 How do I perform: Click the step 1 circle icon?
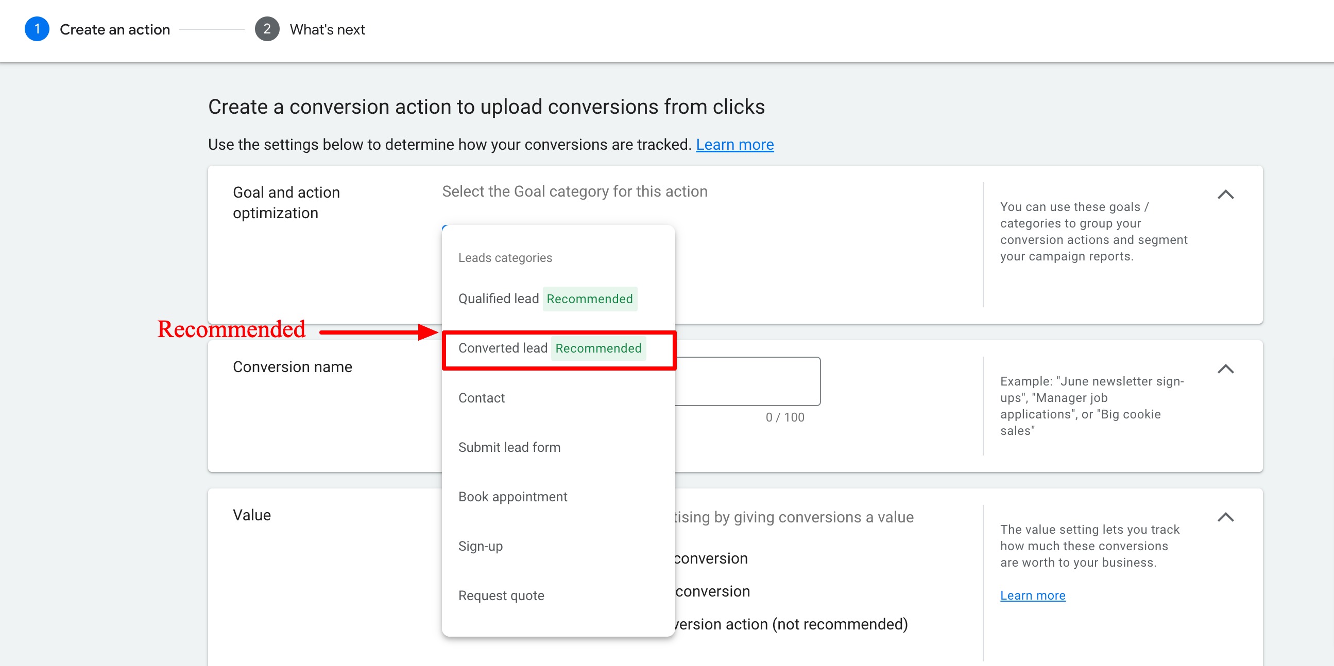tap(37, 29)
